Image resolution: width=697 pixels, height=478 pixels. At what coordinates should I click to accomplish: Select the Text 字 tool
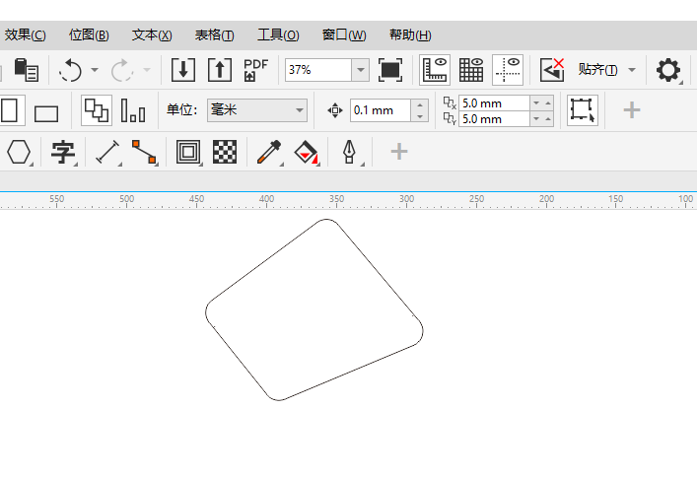tap(63, 152)
